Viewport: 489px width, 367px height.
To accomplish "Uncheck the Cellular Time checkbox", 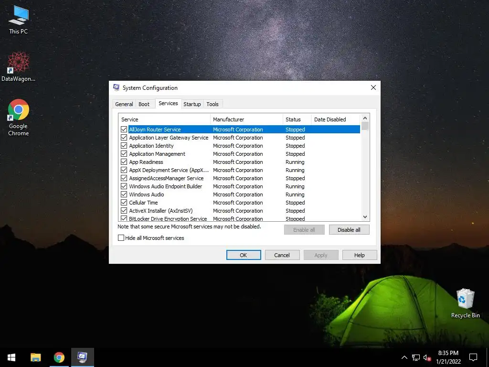I will click(x=124, y=202).
